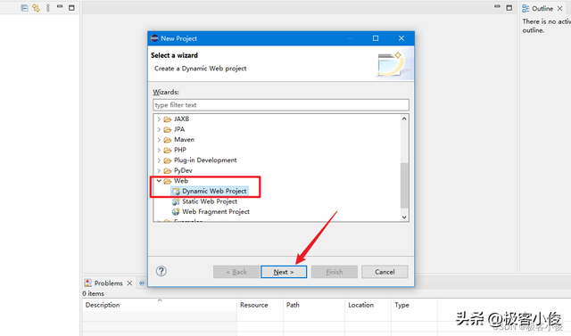Image resolution: width=571 pixels, height=336 pixels.
Task: Click wizard list scrollbar down arrow
Action: coord(404,217)
